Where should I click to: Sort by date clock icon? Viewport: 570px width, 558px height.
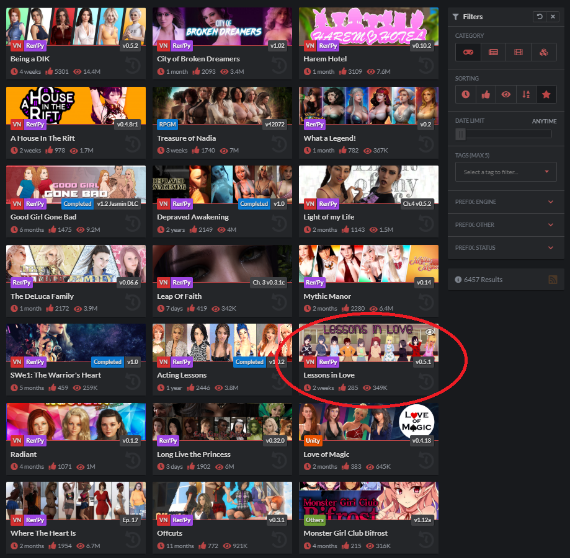pos(466,94)
